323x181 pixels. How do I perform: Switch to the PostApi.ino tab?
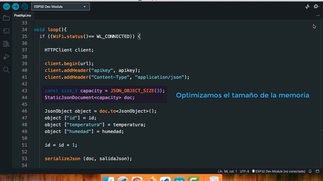coord(22,16)
